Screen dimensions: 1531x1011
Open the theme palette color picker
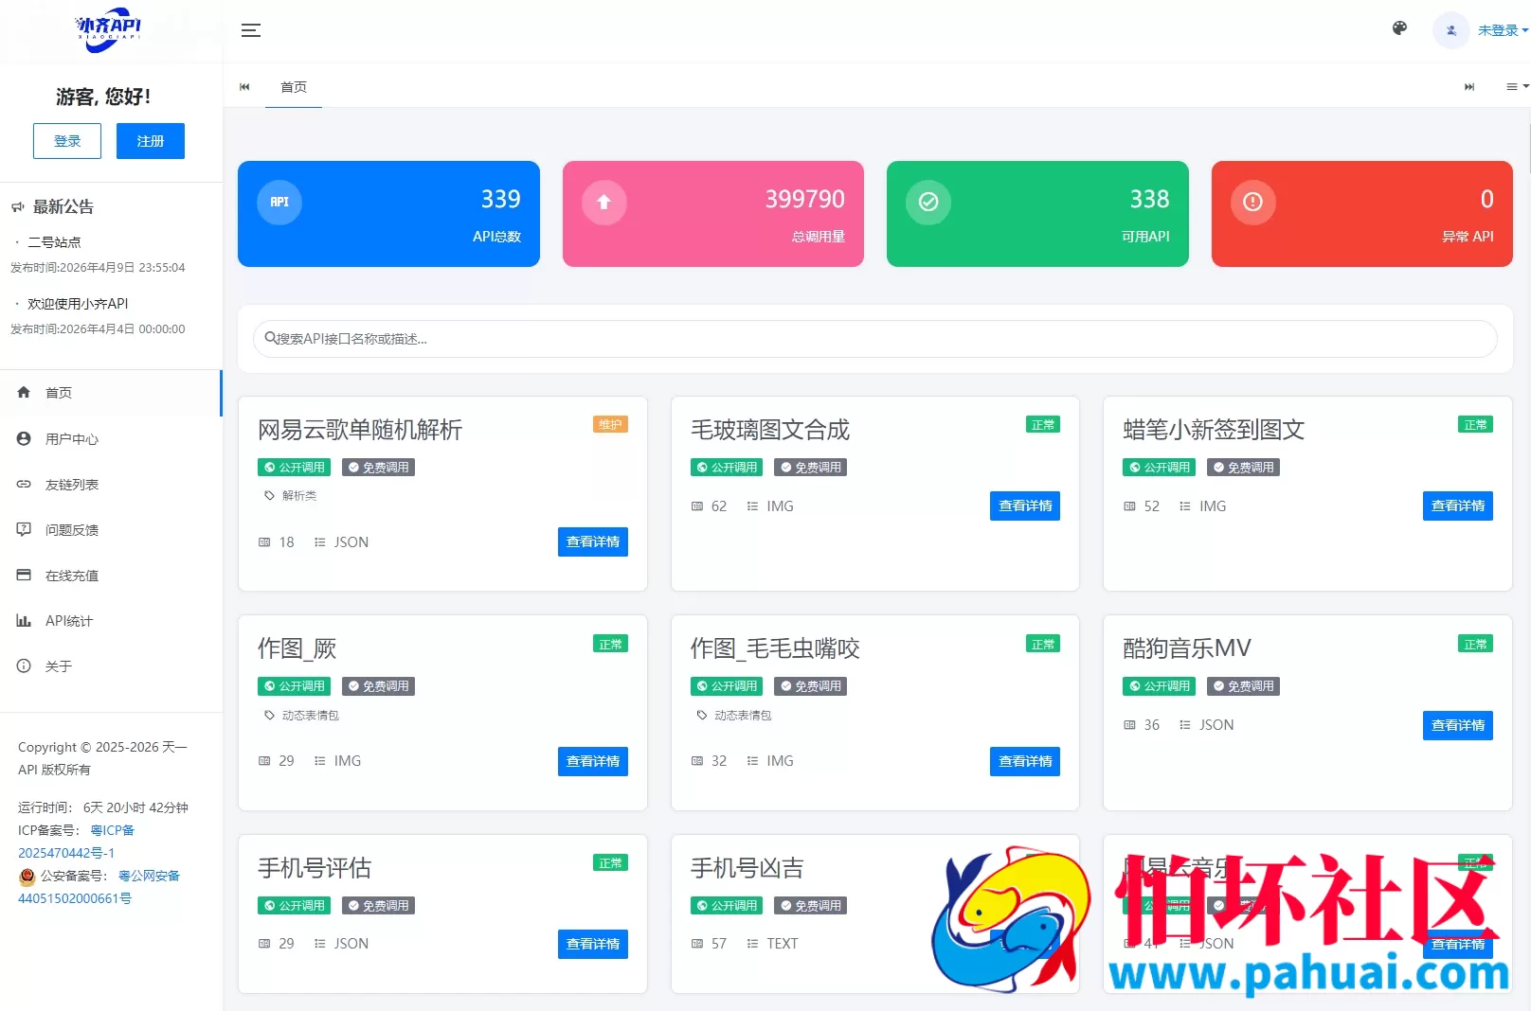pos(1399,29)
